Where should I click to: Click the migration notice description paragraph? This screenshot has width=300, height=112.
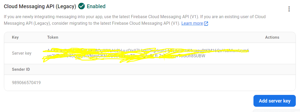coord(135,20)
